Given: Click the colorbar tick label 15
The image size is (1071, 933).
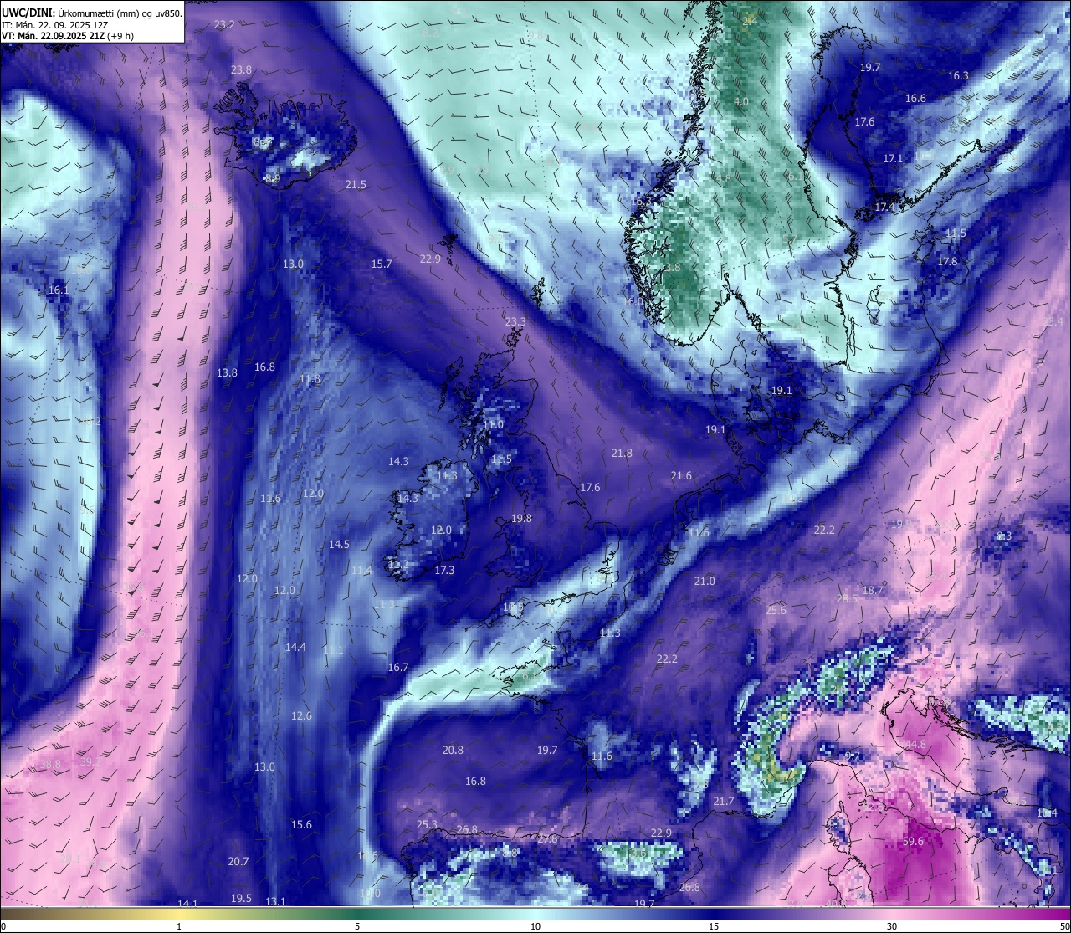Looking at the screenshot, I should coord(714,926).
